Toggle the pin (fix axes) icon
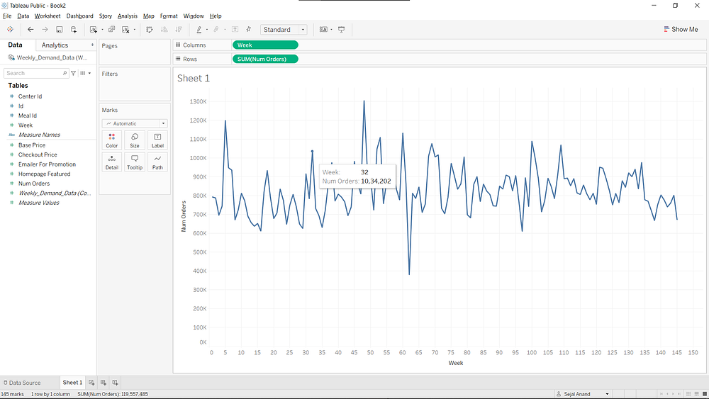The height and width of the screenshot is (399, 709). point(248,30)
